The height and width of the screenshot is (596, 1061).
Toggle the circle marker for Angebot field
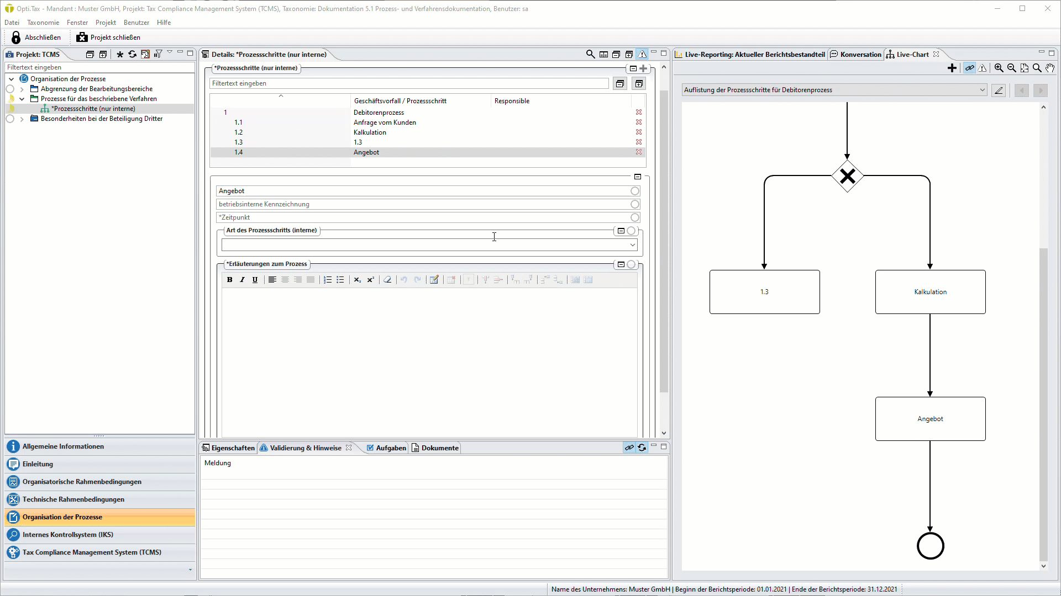point(635,191)
